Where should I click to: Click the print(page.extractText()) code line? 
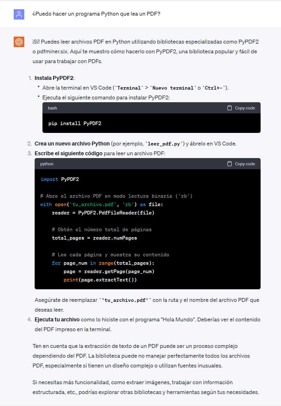click(100, 280)
